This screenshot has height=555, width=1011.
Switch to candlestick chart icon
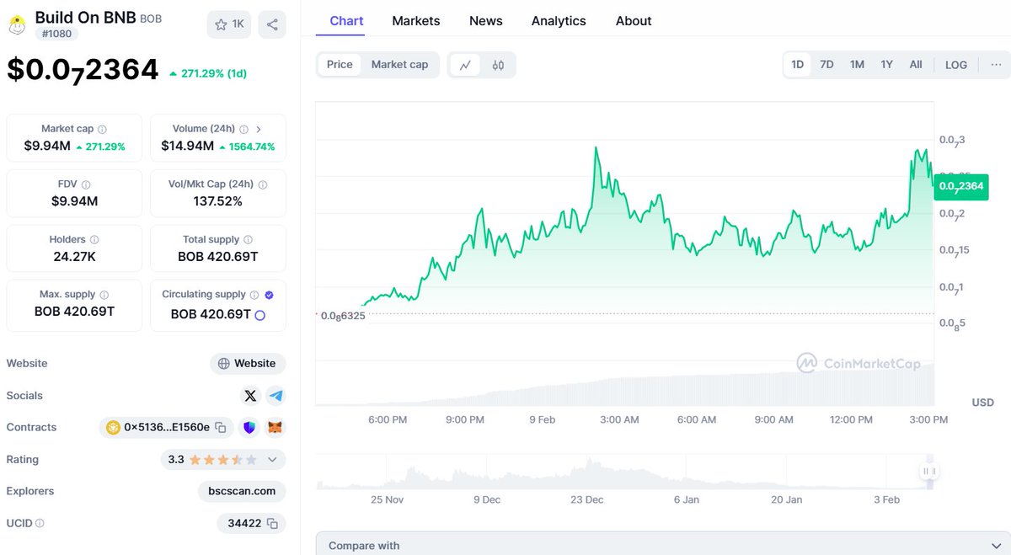[498, 65]
